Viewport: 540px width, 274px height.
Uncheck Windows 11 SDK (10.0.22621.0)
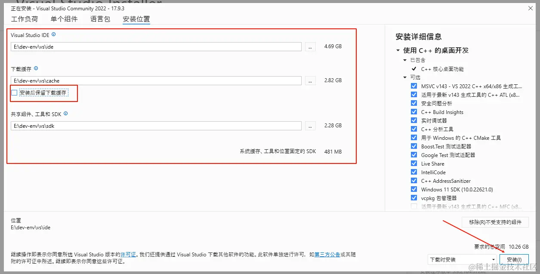[x=414, y=189]
